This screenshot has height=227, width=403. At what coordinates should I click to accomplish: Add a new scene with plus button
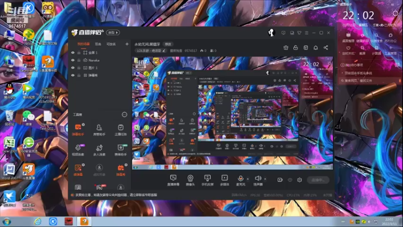tap(127, 44)
